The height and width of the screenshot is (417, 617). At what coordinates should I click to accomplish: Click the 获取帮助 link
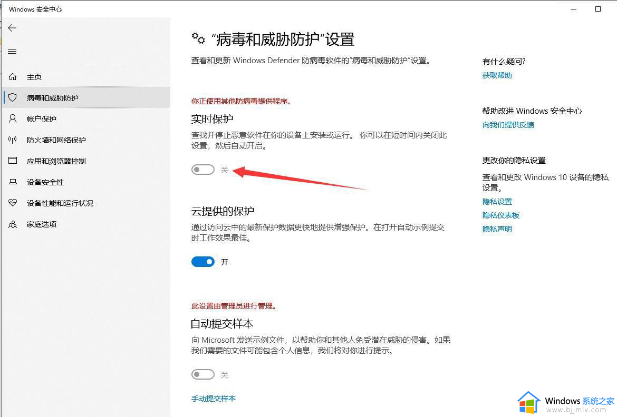pyautogui.click(x=497, y=75)
